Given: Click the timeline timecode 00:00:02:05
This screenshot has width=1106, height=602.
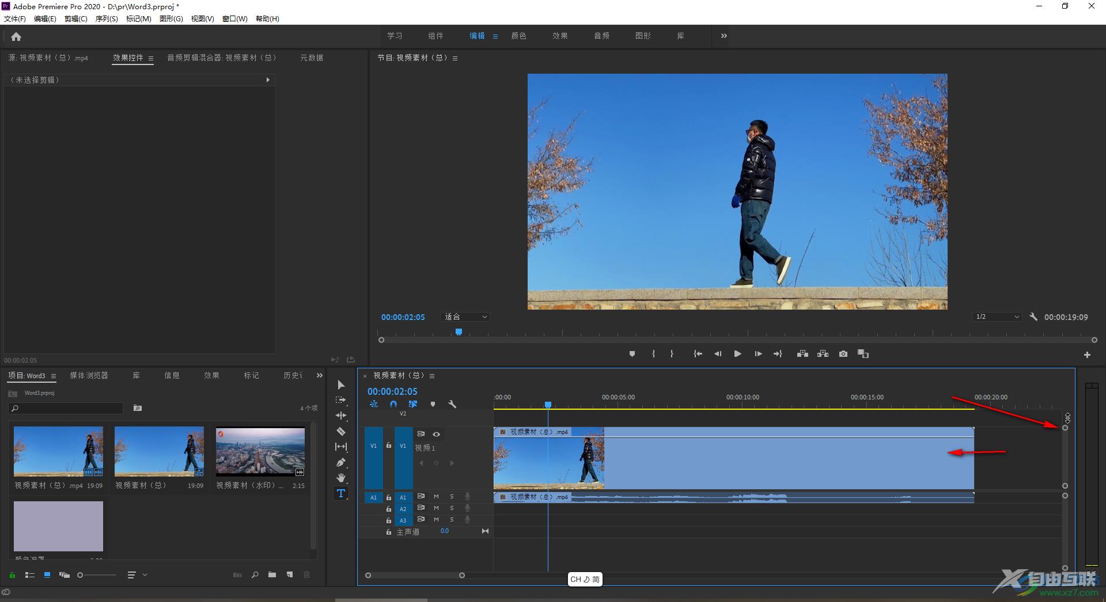Looking at the screenshot, I should [392, 391].
